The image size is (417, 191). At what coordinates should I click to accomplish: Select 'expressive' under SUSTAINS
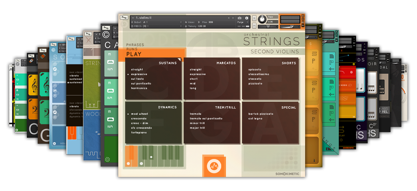point(139,74)
